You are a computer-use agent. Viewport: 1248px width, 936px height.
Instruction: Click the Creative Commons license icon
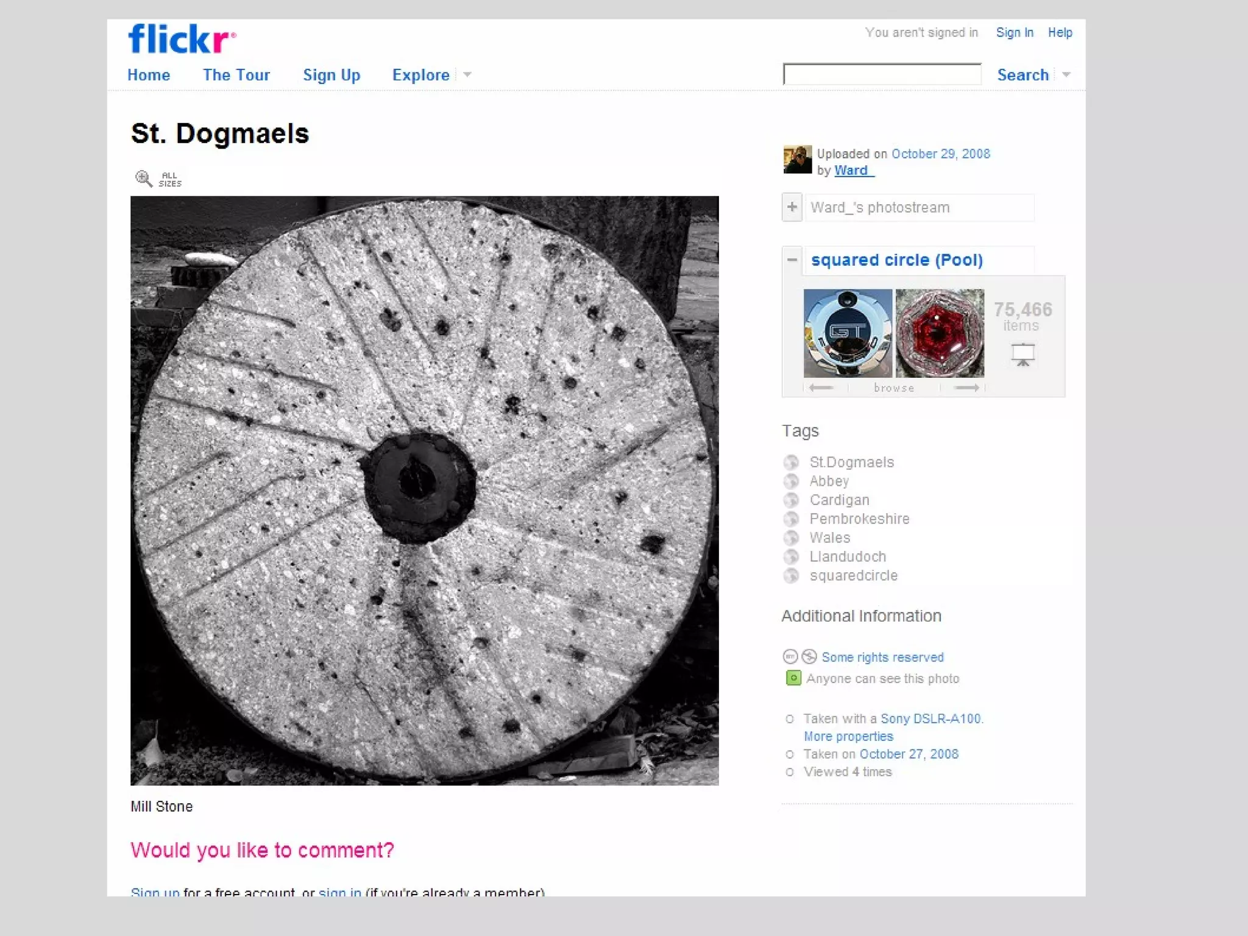790,656
